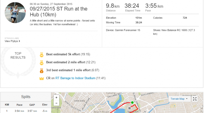Open the View Flybys link
The image size is (204, 113).
click(12, 41)
